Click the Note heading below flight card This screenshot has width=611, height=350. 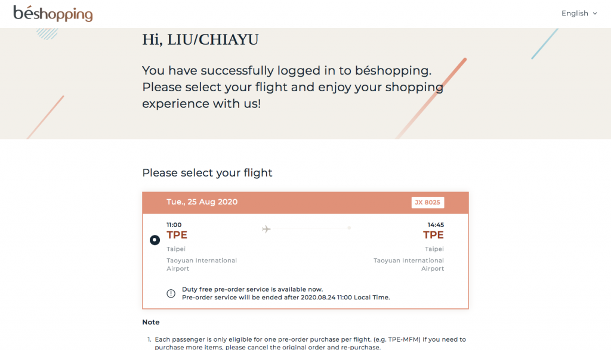coord(151,322)
